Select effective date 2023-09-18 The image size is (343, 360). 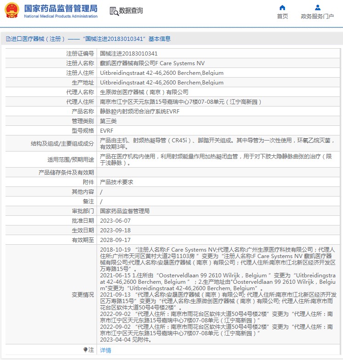coord(115,231)
